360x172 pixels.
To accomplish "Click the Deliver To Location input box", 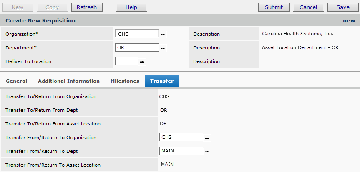I will [126, 61].
